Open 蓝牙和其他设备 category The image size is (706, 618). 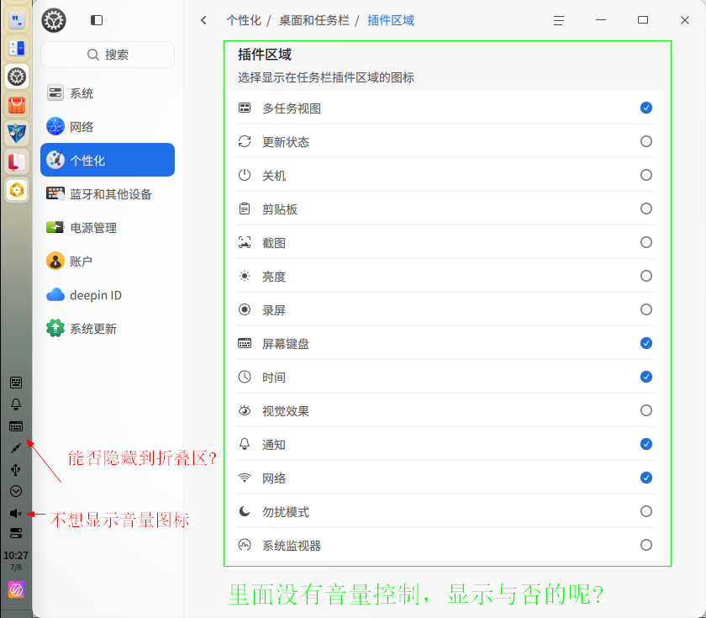click(108, 194)
